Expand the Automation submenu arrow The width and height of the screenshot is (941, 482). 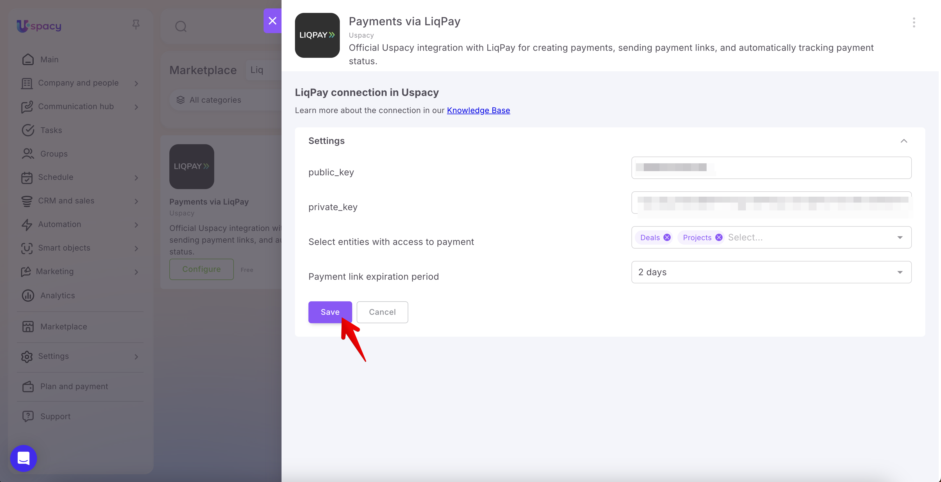(136, 225)
